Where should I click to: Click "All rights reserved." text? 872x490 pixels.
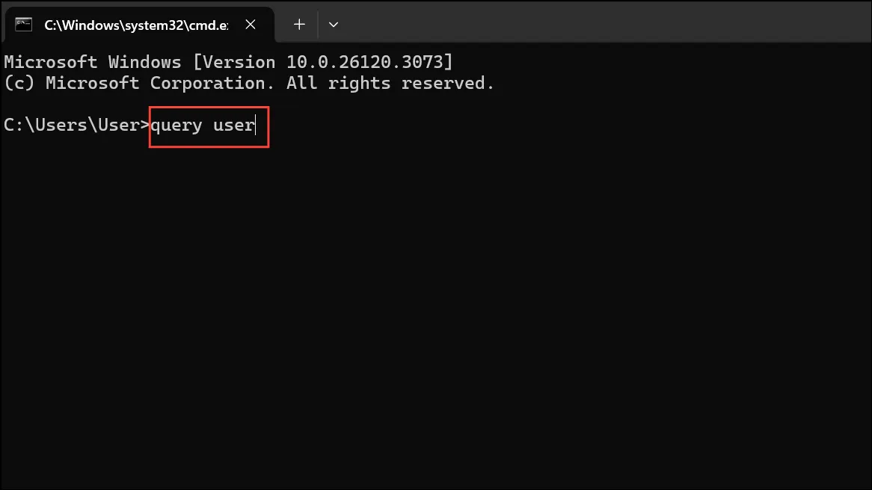pos(390,84)
